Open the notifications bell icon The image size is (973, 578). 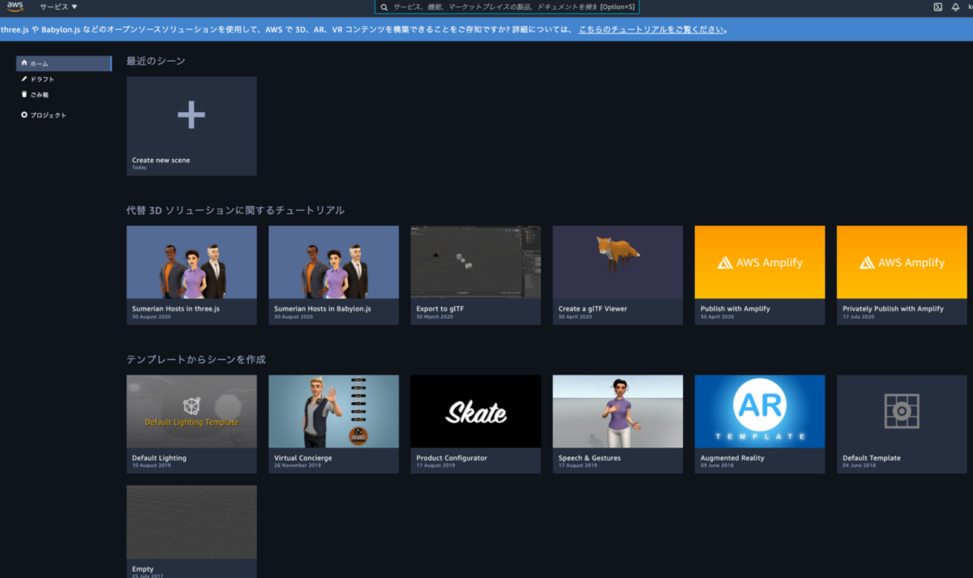coord(955,6)
